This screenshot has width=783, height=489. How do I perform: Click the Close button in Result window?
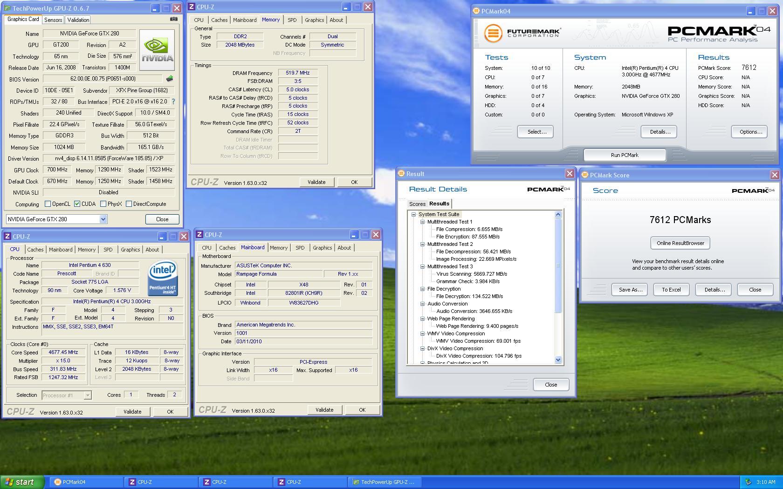[550, 385]
